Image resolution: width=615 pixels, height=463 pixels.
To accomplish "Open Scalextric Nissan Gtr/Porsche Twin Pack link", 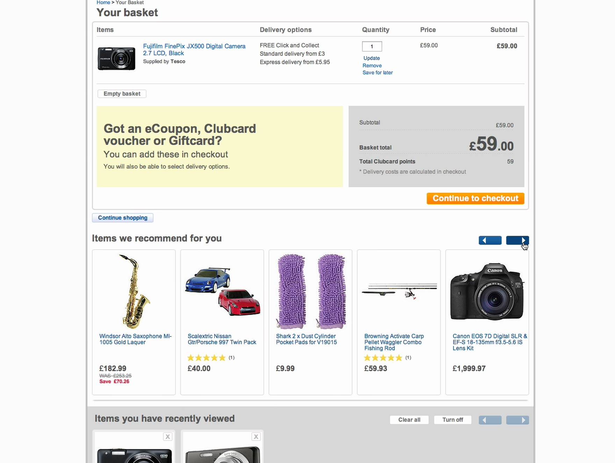I will 222,339.
